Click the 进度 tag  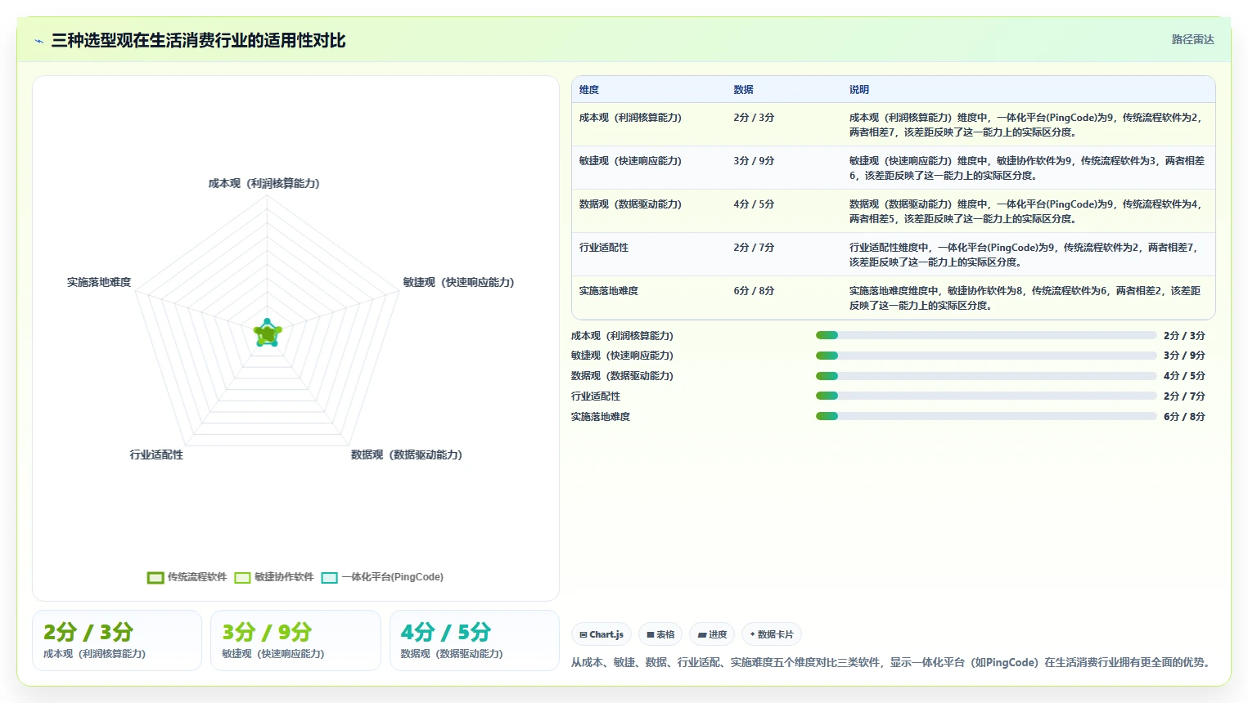(712, 634)
